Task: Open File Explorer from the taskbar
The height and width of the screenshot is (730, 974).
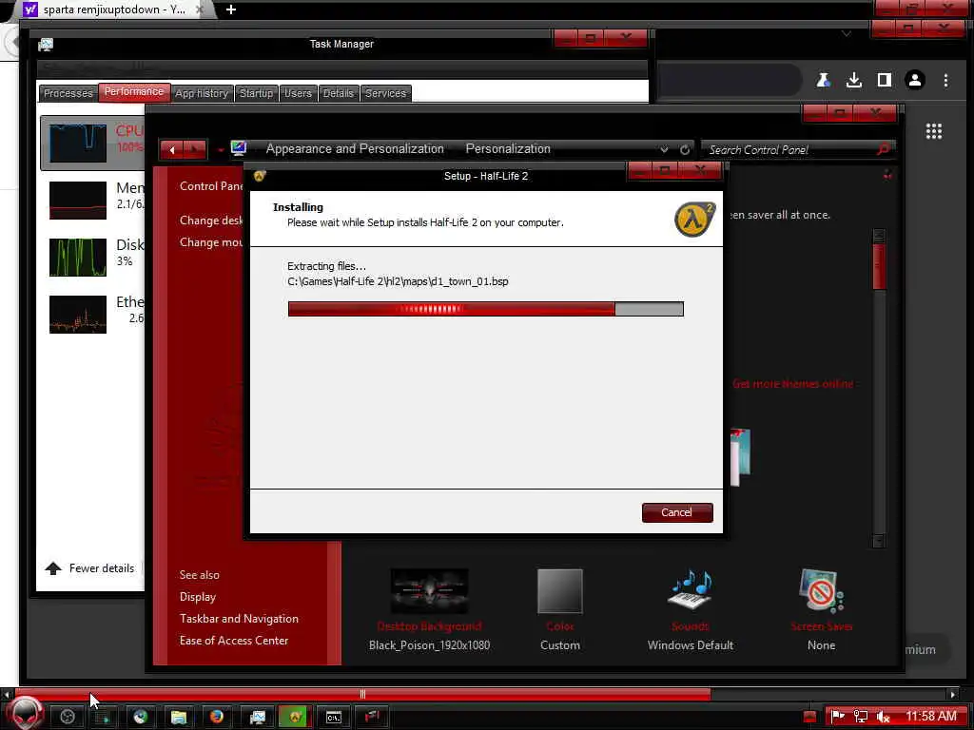Action: [179, 717]
